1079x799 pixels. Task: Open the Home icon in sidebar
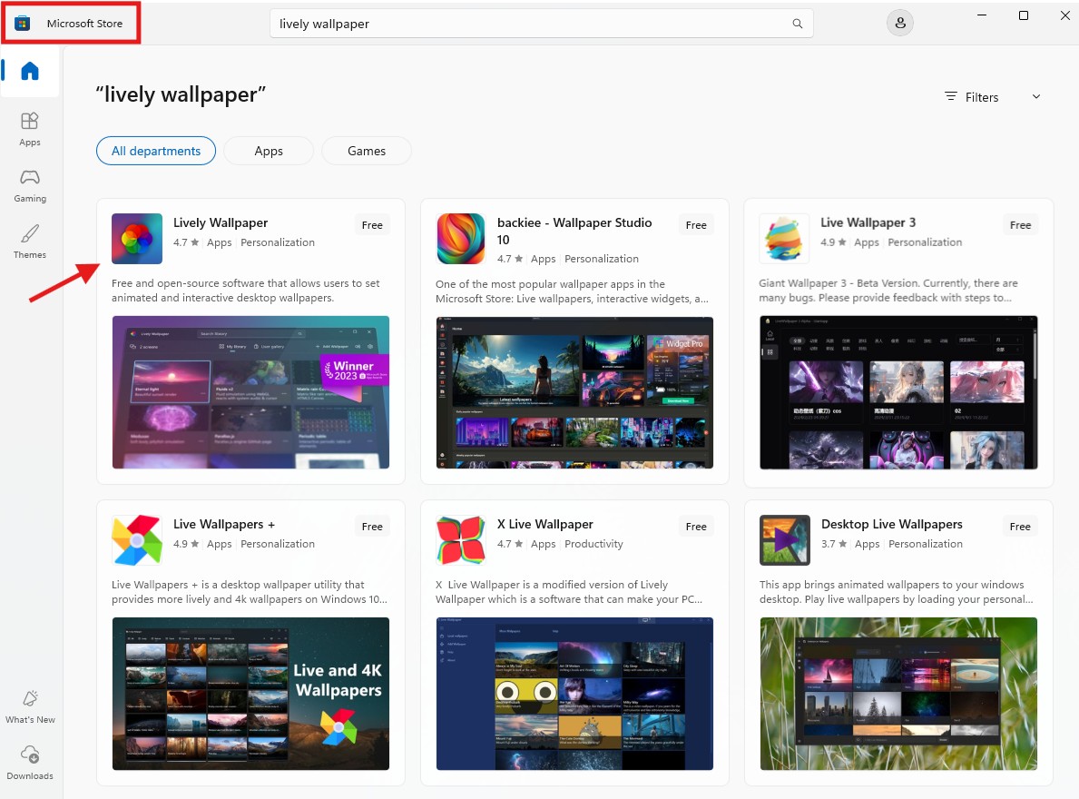point(30,72)
